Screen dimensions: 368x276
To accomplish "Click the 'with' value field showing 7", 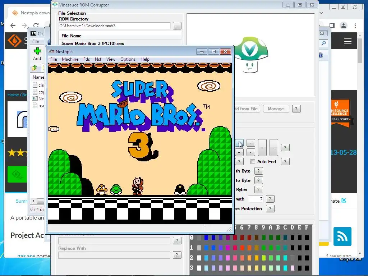I will [256, 199].
